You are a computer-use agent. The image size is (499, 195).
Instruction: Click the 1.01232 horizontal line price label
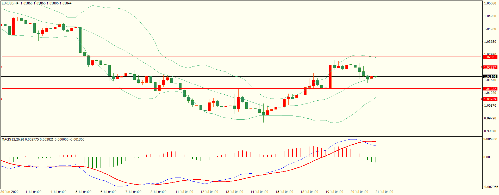490,89
